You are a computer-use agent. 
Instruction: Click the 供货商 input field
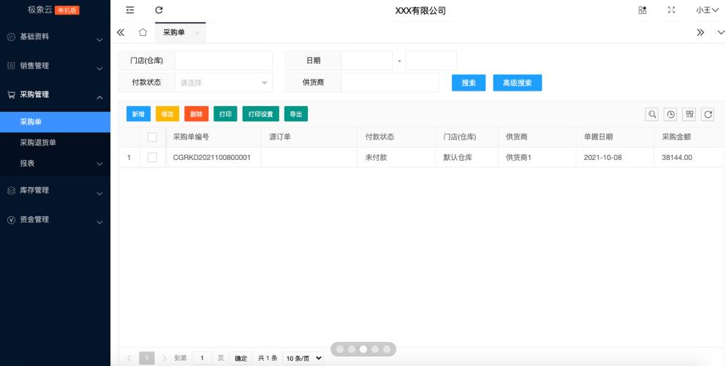click(x=390, y=83)
